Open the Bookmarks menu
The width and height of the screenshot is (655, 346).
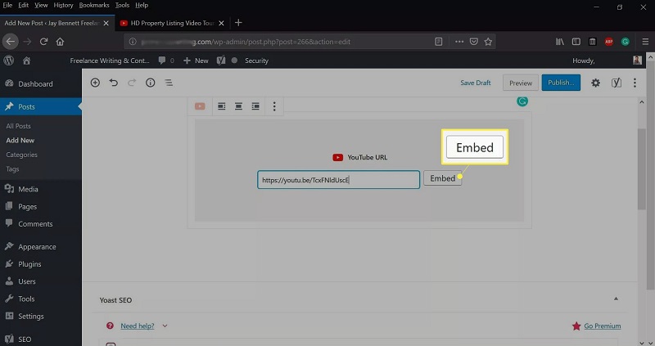point(94,5)
